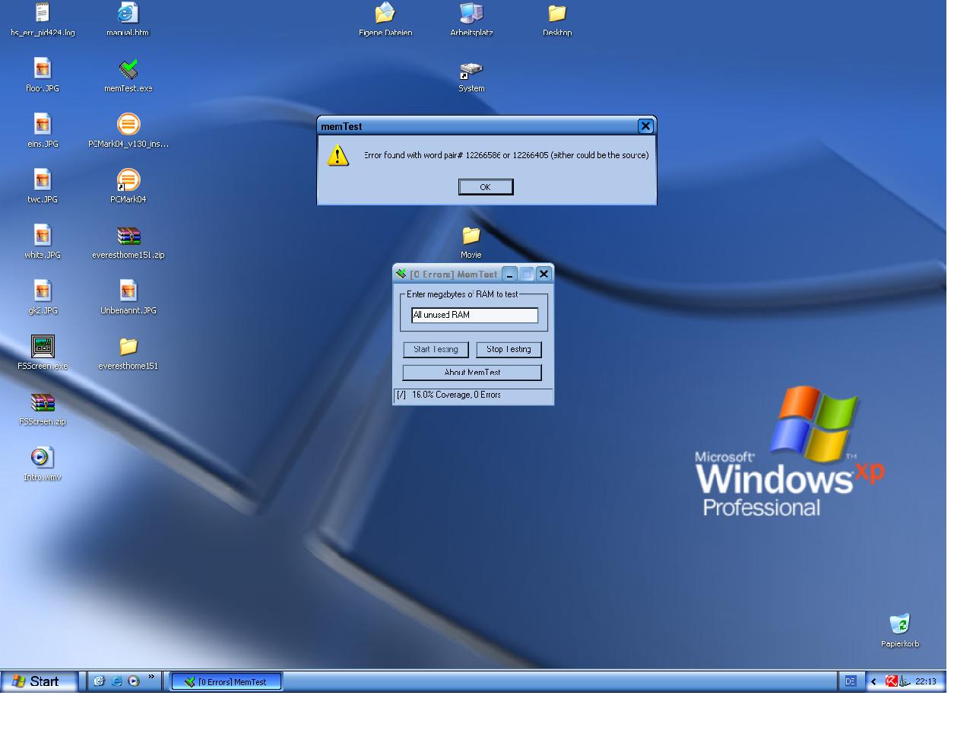Select manual.htm desktop icon

128,21
